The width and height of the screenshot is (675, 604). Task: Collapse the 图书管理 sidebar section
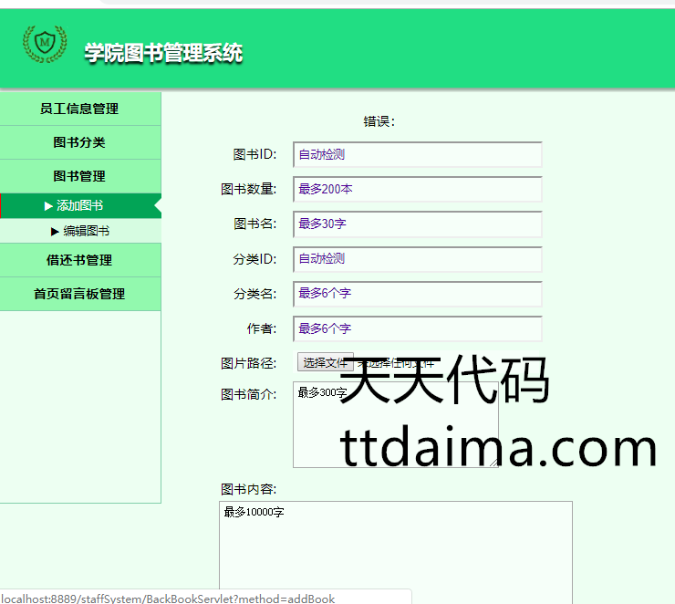coord(79,176)
